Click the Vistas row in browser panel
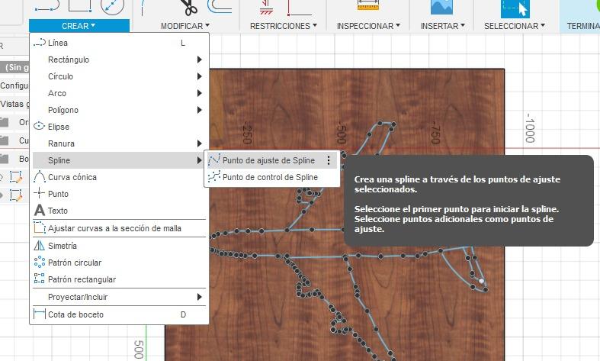The width and height of the screenshot is (600, 361). click(x=14, y=104)
